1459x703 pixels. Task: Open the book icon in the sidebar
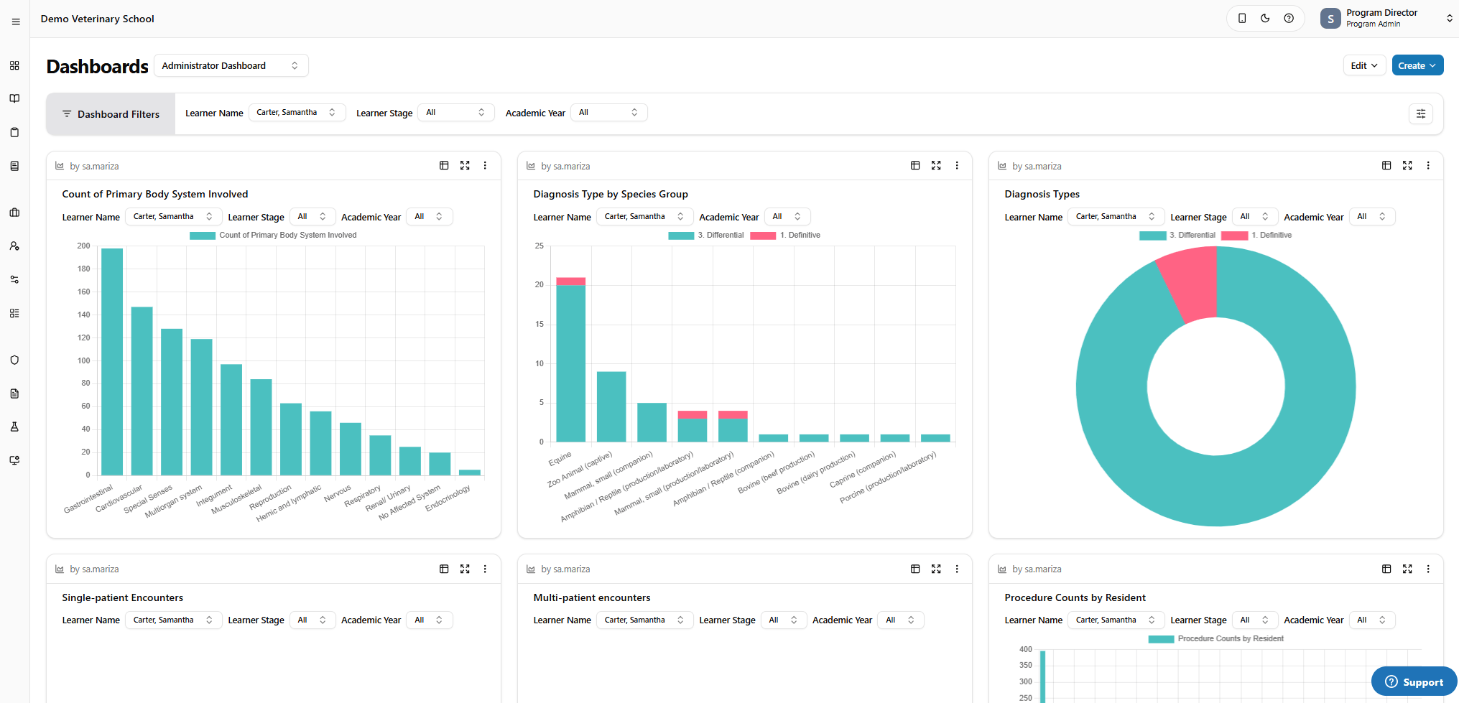[x=14, y=98]
